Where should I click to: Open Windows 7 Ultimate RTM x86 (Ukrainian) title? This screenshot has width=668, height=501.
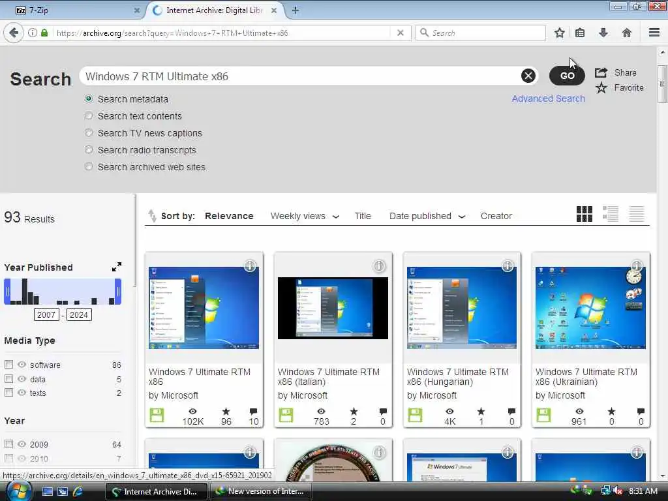point(586,376)
